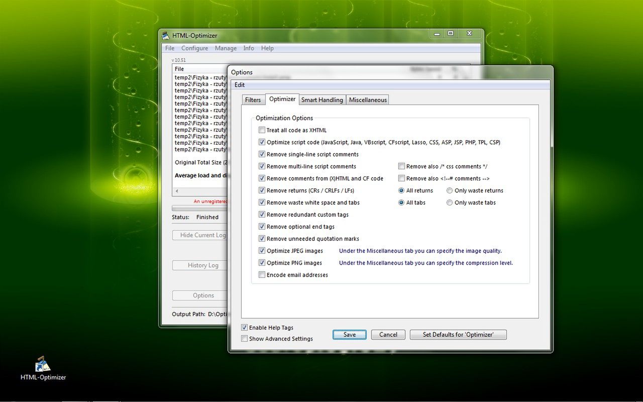Toggle Remove comments from (X)HTML and CF code
This screenshot has height=402, width=643.
[x=262, y=178]
